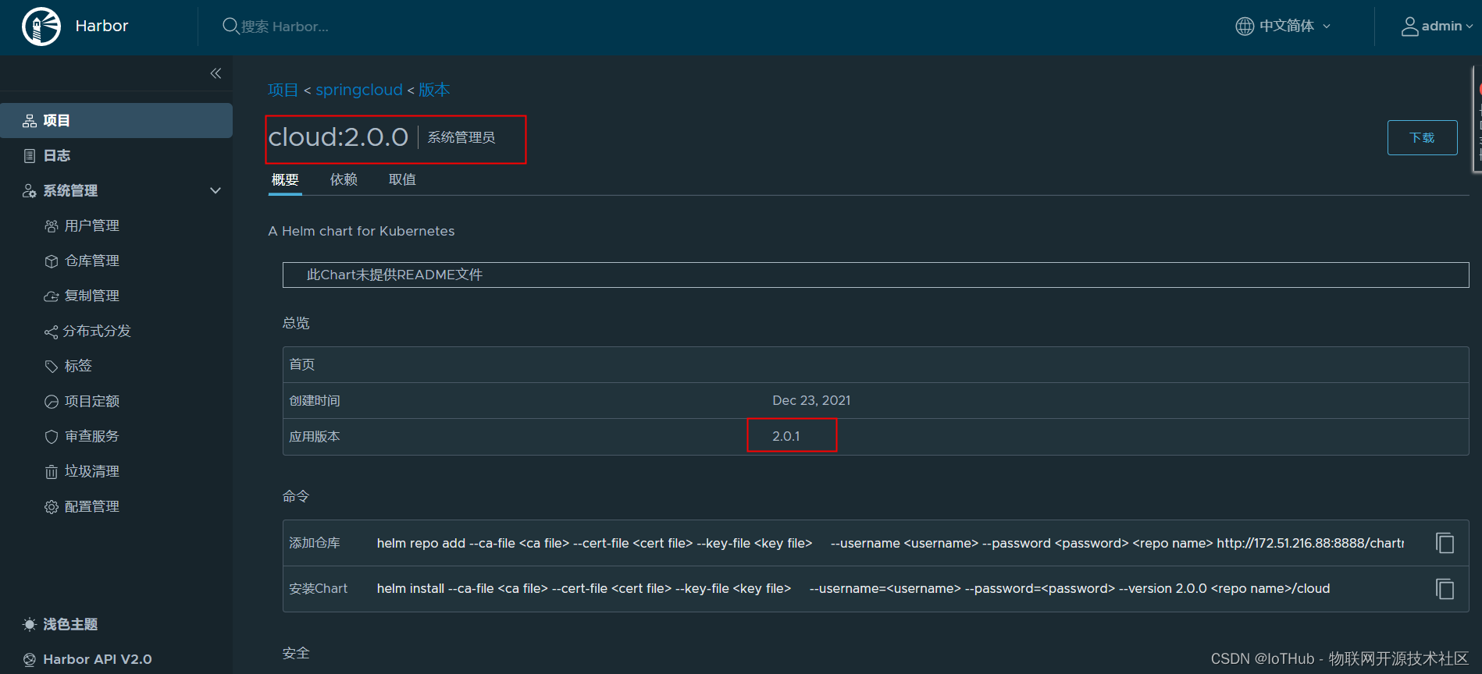Click the 仓库管理 registries cube icon
The height and width of the screenshot is (674, 1482).
pyautogui.click(x=52, y=261)
